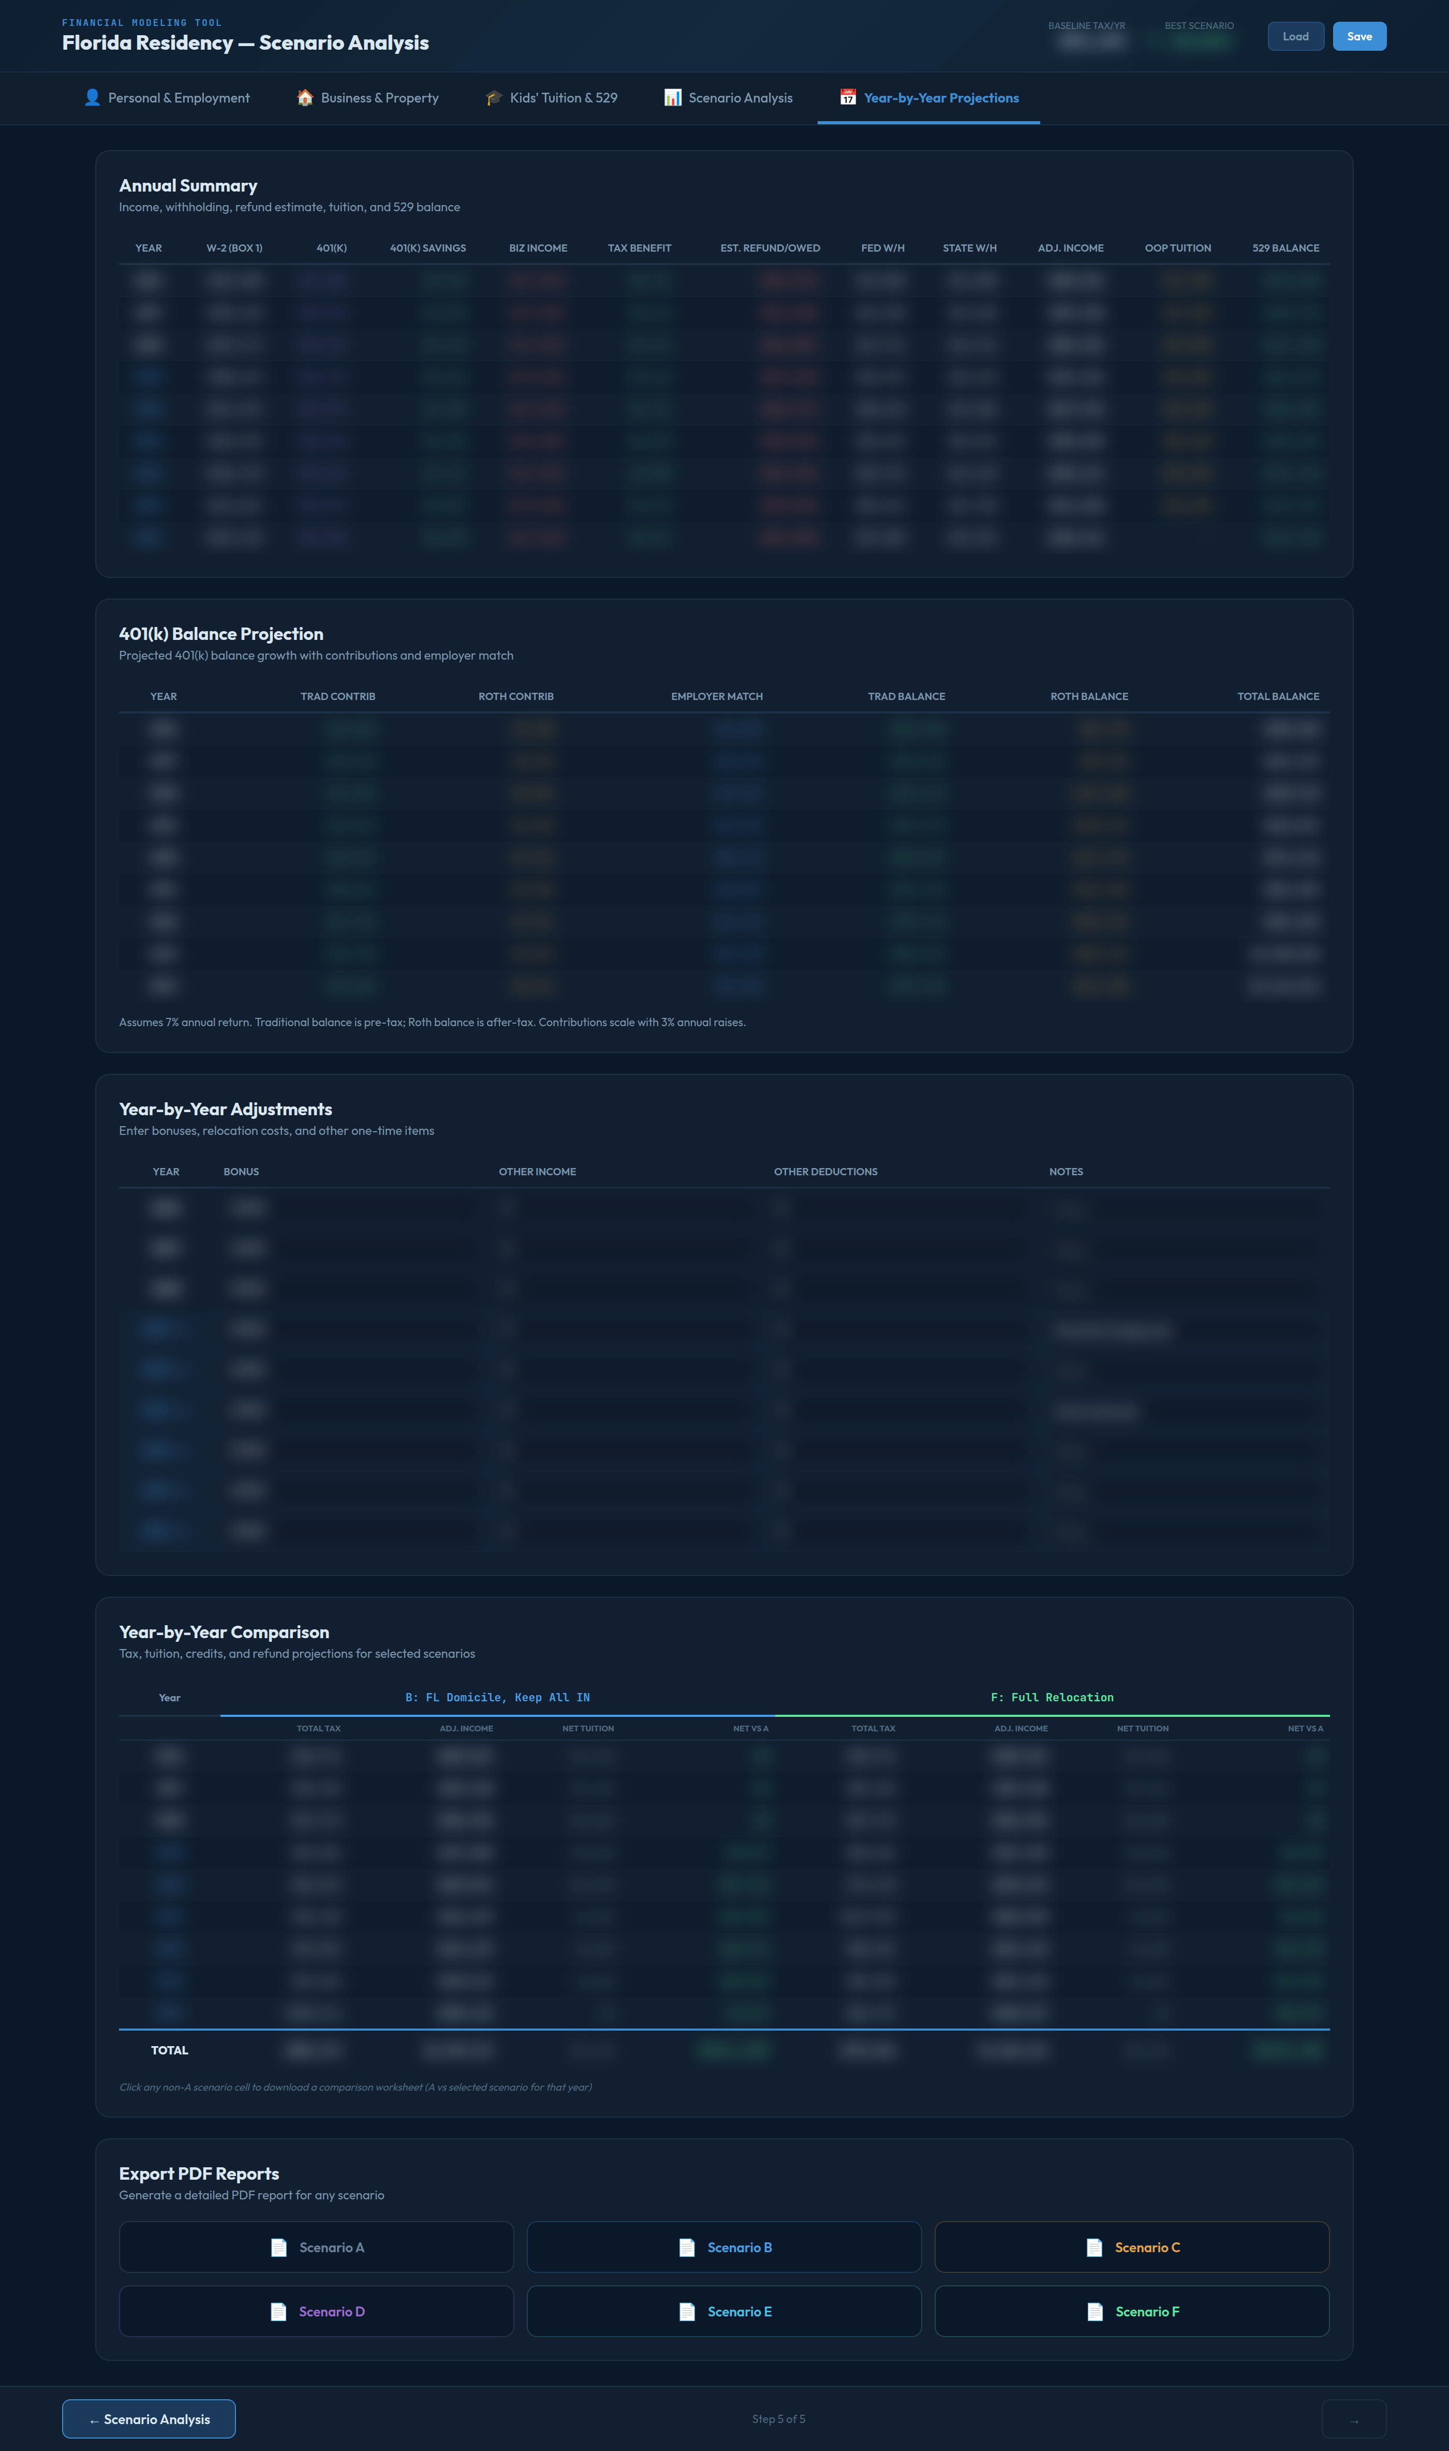1449x2451 pixels.
Task: Open the Scenario Analysis tab
Action: coord(740,98)
